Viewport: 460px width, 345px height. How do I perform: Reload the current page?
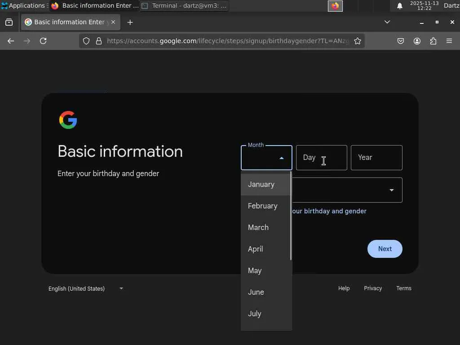click(x=43, y=41)
